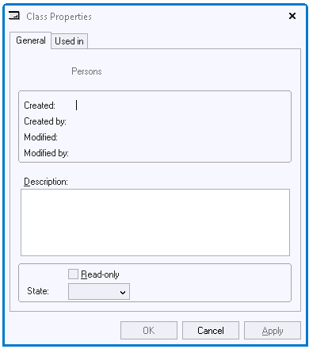The image size is (309, 349).
Task: Click inside the Description text box
Action: (x=155, y=222)
